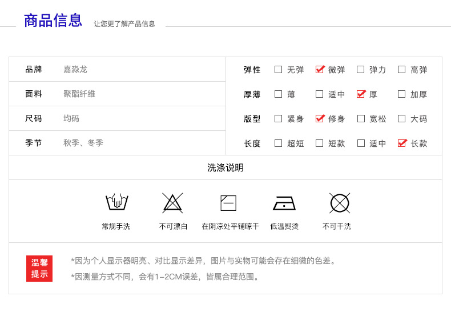Click the low-temperature iron (低温熨烫) icon

[284, 203]
